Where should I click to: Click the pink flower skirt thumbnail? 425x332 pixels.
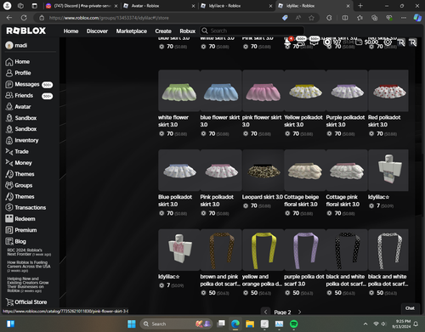[x=263, y=91]
